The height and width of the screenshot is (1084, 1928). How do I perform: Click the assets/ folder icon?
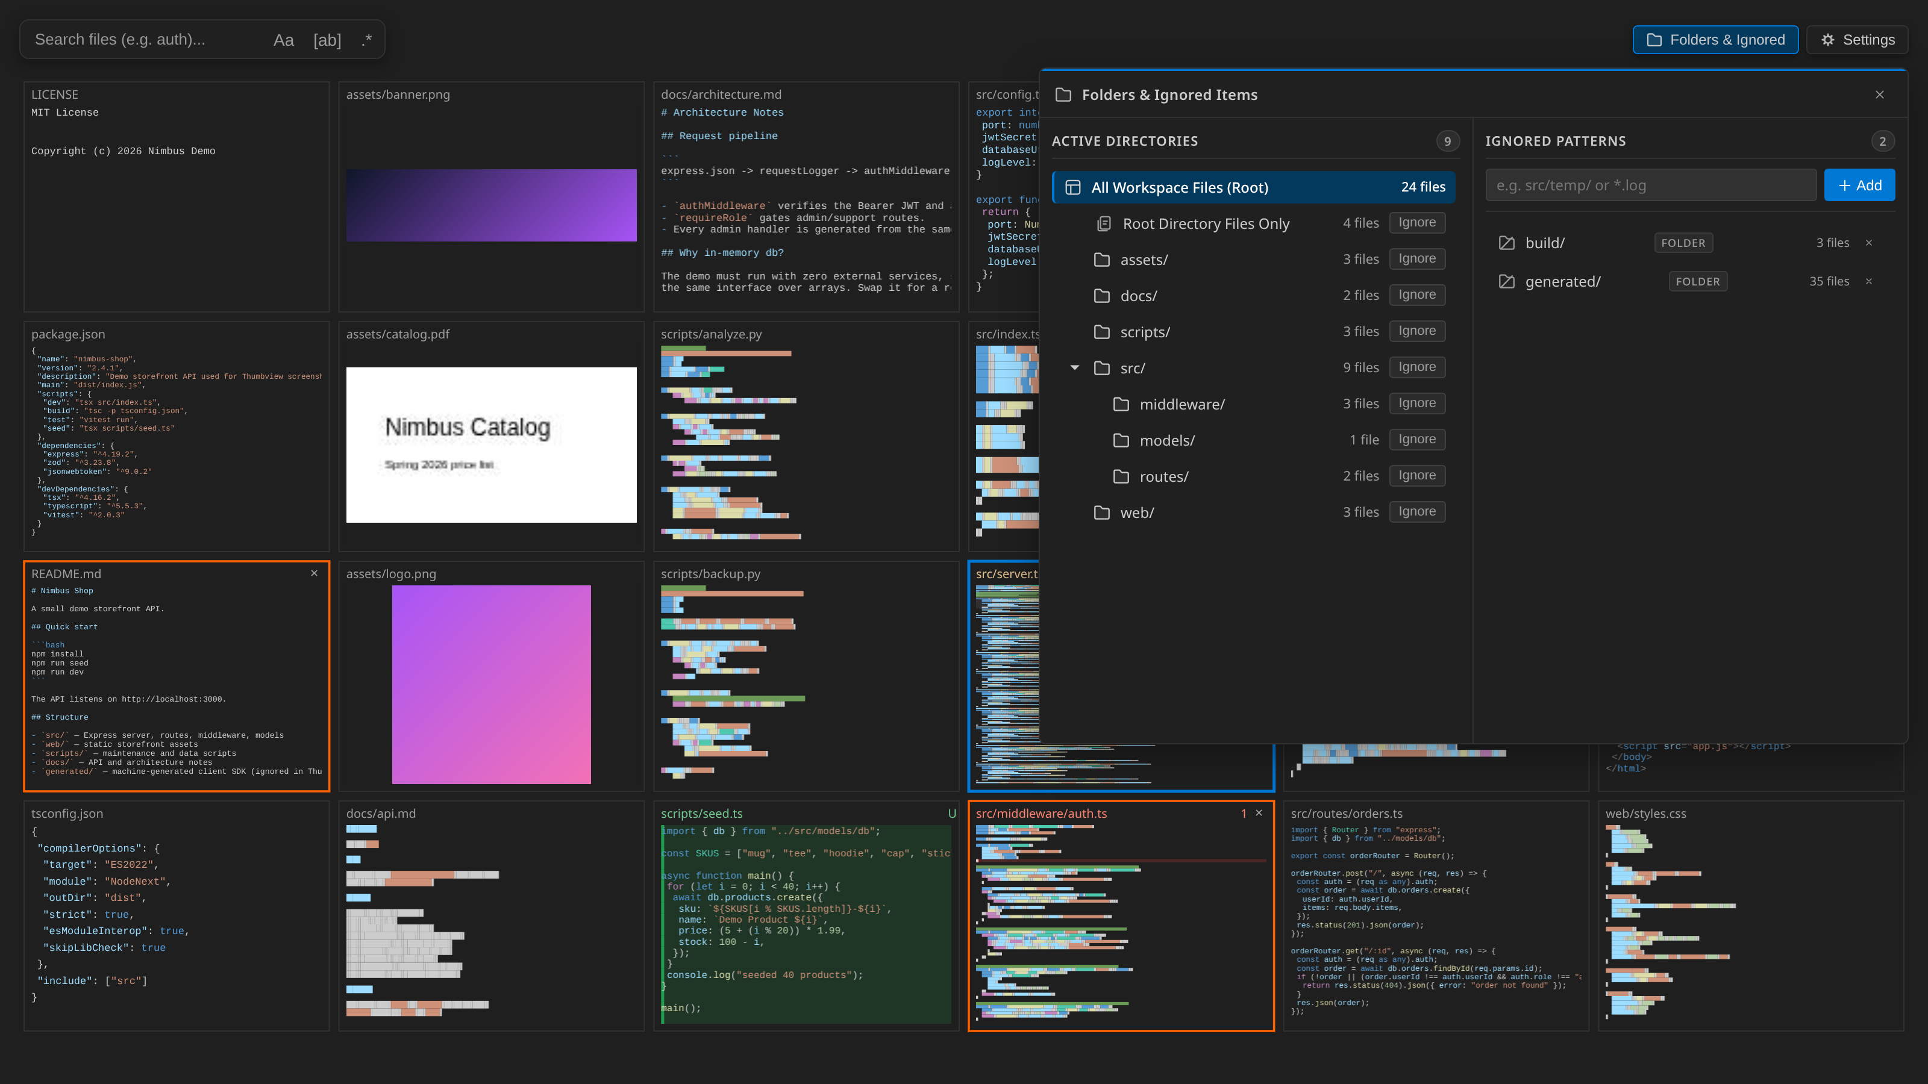pos(1102,259)
